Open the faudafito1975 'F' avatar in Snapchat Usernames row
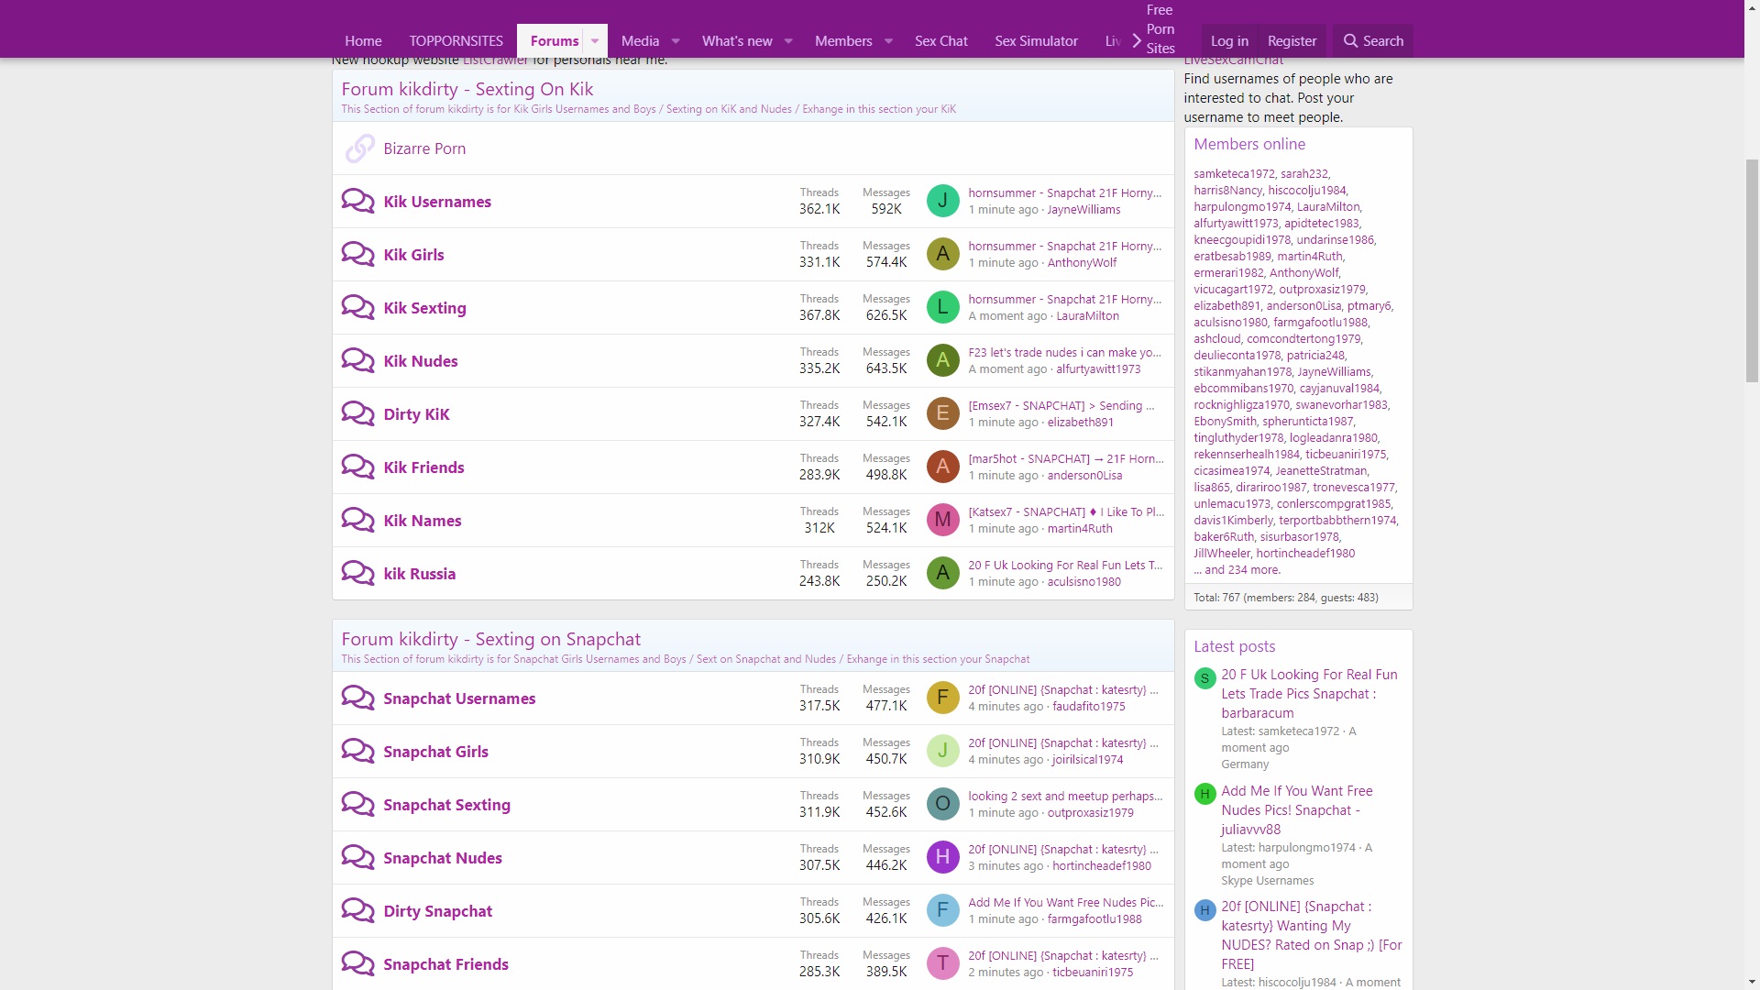This screenshot has height=990, width=1760. click(x=942, y=698)
